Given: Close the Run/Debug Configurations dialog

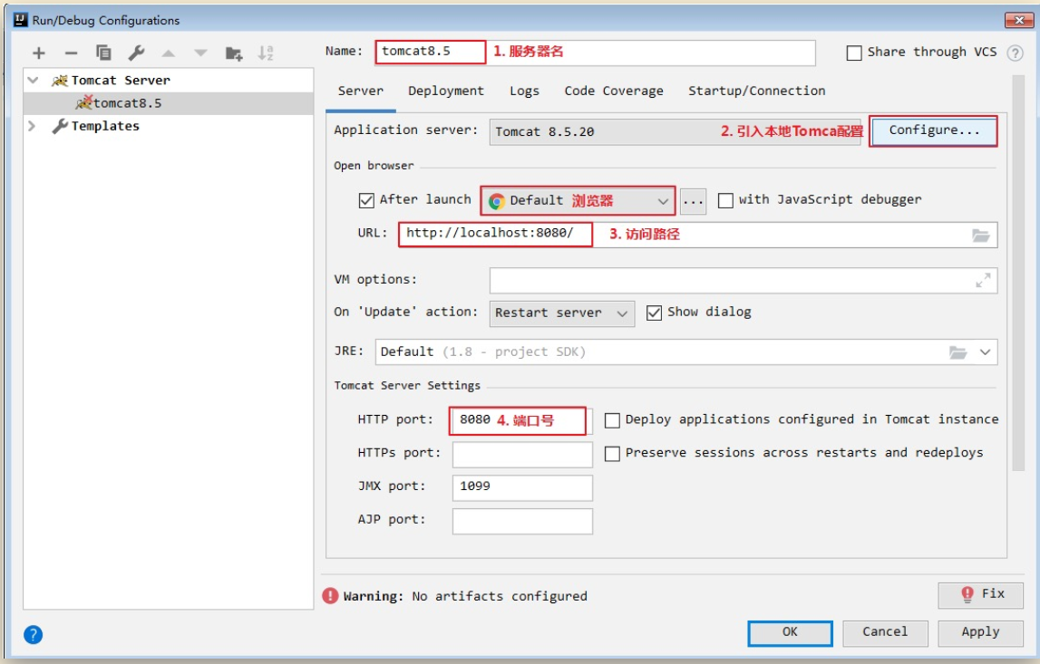Looking at the screenshot, I should pos(1019,20).
